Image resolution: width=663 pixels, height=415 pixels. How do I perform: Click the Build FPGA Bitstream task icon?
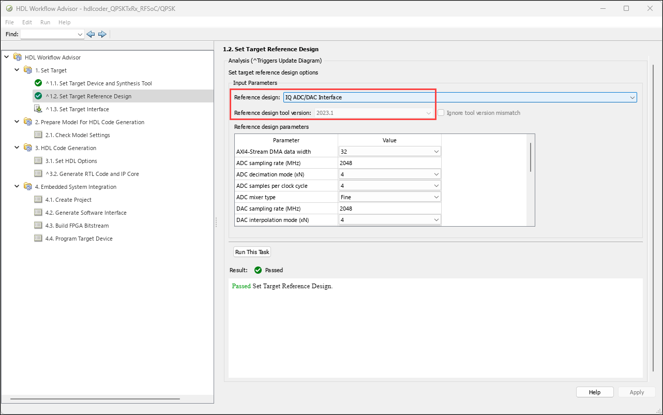38,226
